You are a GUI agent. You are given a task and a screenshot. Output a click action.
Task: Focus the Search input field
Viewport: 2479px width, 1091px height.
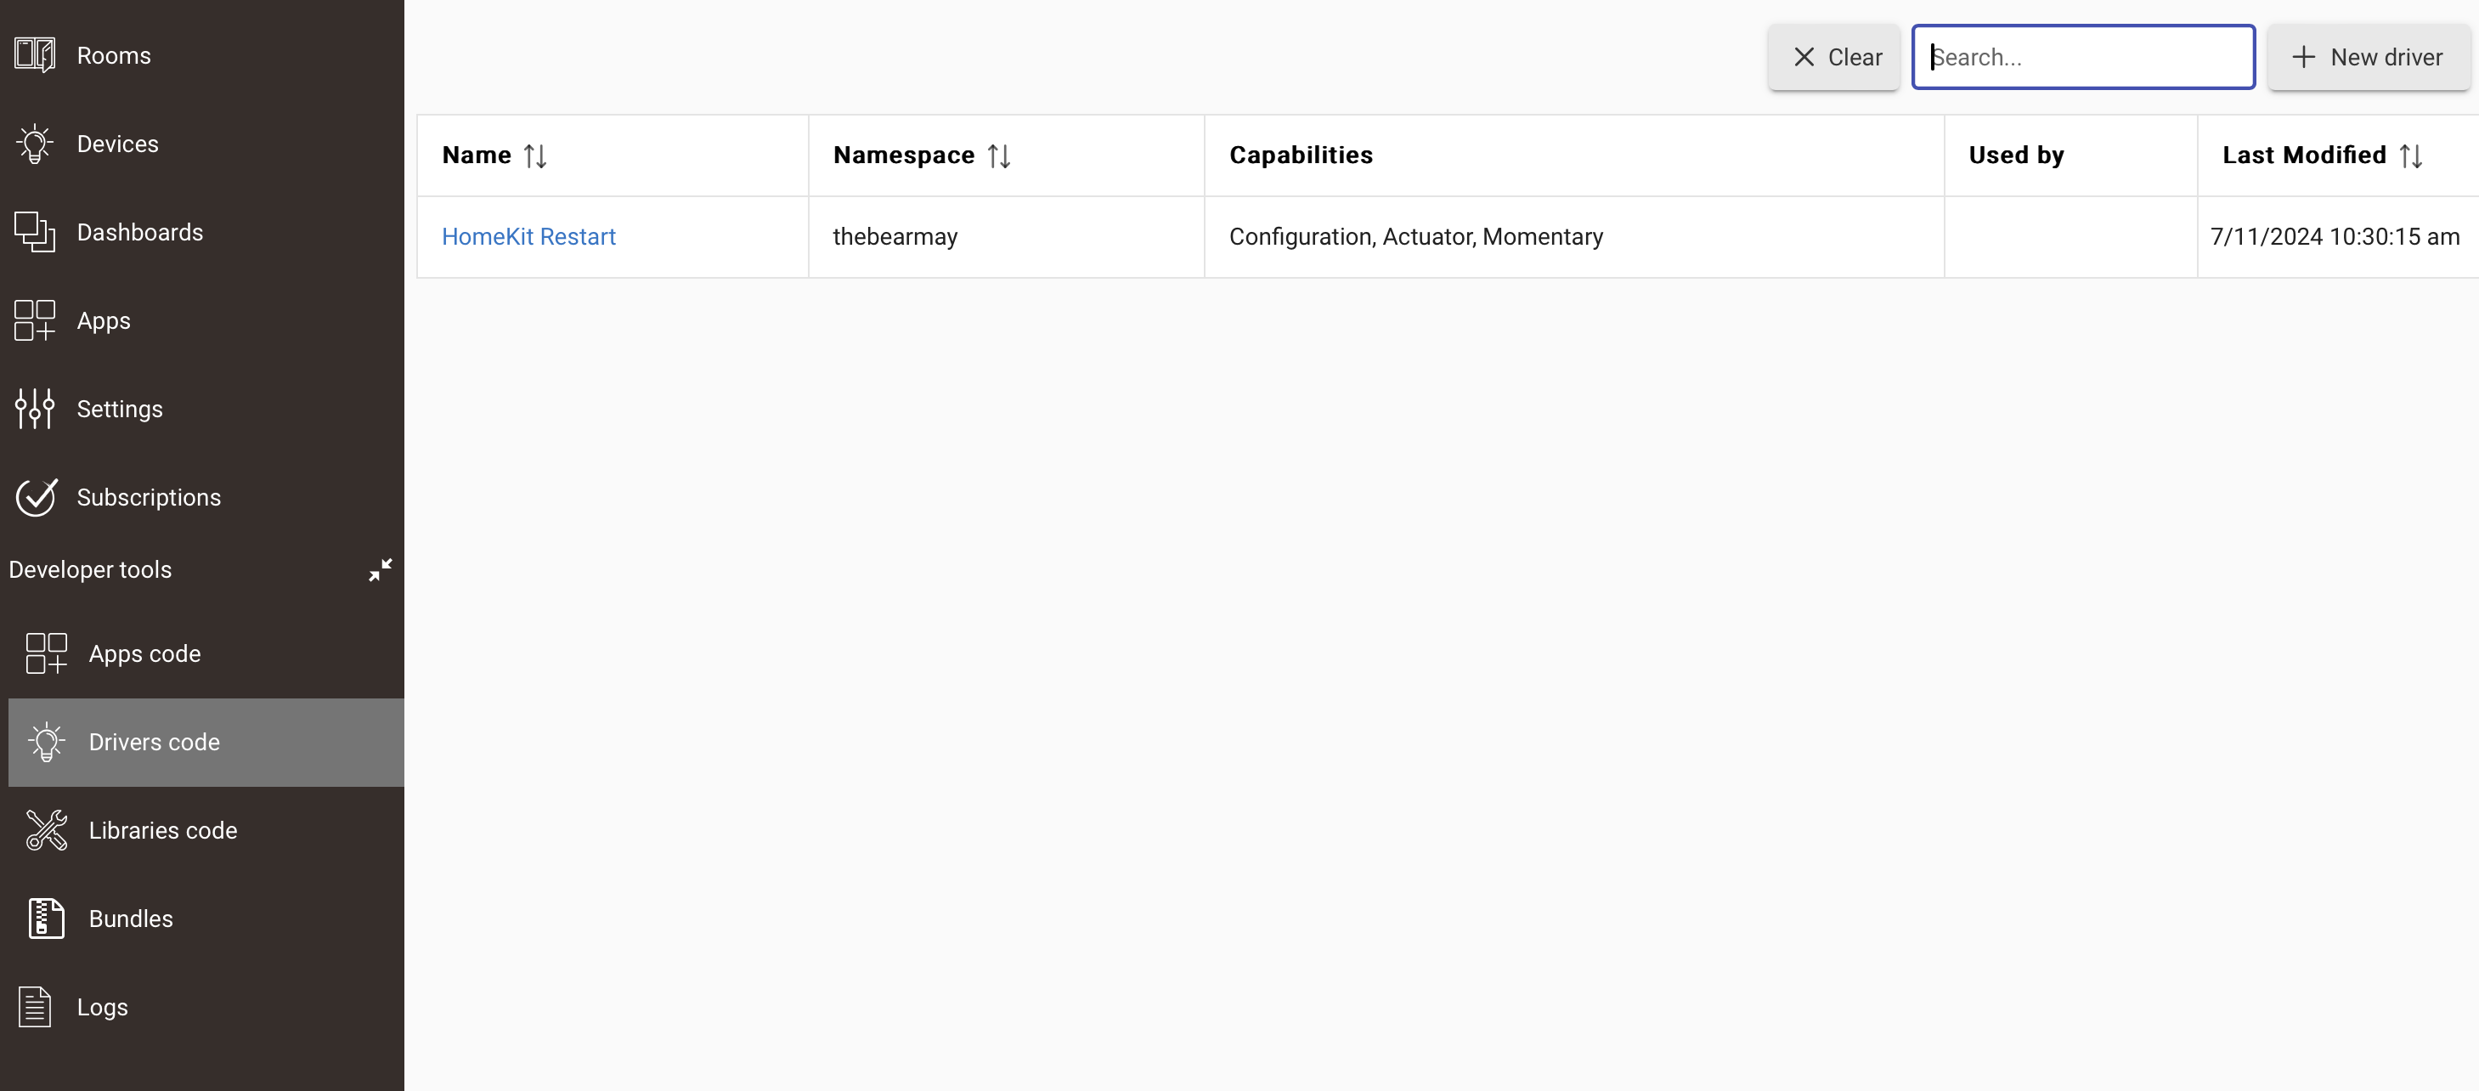2083,58
